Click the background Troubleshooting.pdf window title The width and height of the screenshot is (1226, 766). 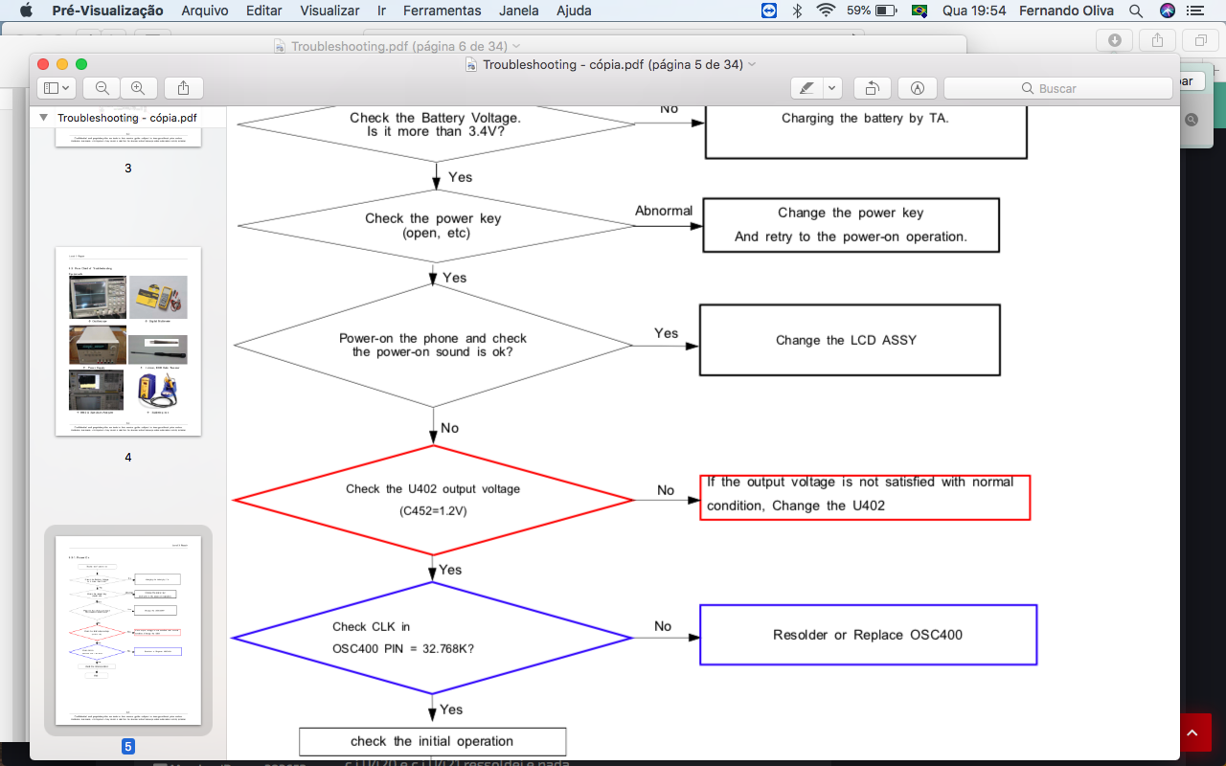pos(397,46)
